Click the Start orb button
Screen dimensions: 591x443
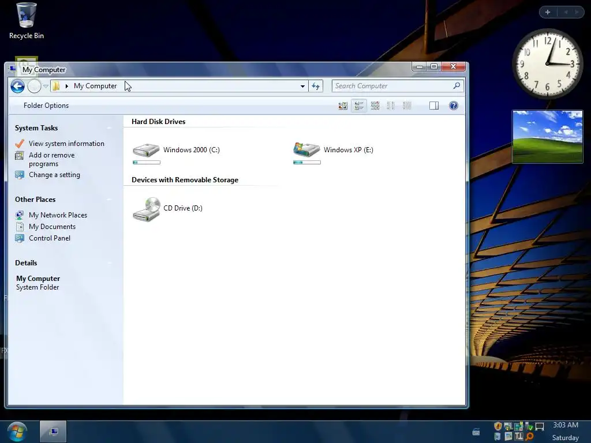point(17,431)
